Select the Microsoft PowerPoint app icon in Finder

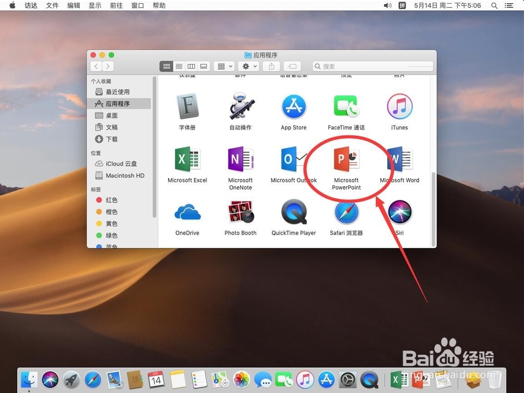[x=346, y=159]
